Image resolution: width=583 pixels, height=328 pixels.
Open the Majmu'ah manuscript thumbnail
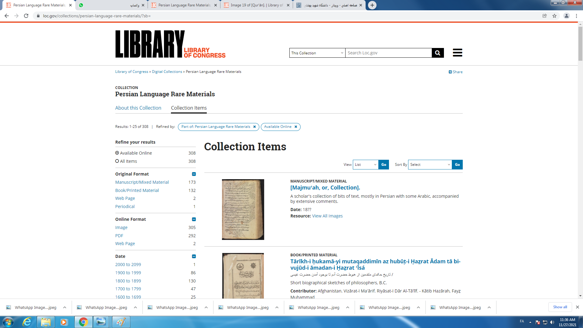tap(243, 210)
